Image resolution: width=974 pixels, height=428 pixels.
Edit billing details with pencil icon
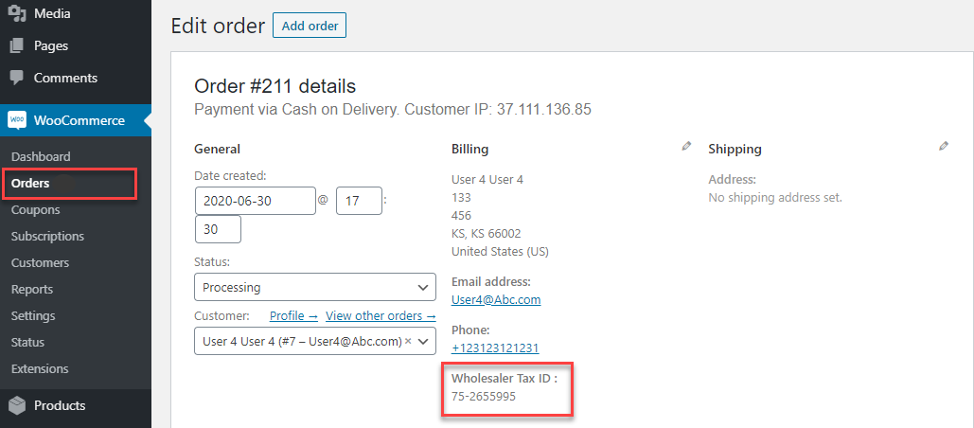pos(686,147)
